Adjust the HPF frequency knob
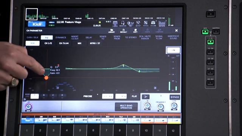Screen dimensions: 242x136 29,107
